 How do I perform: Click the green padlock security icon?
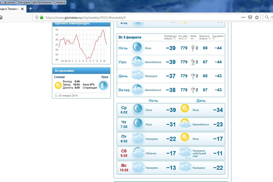(x=41, y=17)
